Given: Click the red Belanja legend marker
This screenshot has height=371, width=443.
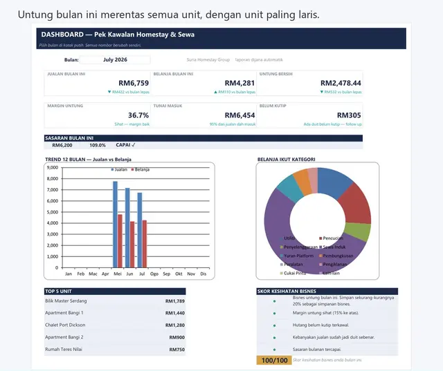Looking at the screenshot, I should coord(132,170).
